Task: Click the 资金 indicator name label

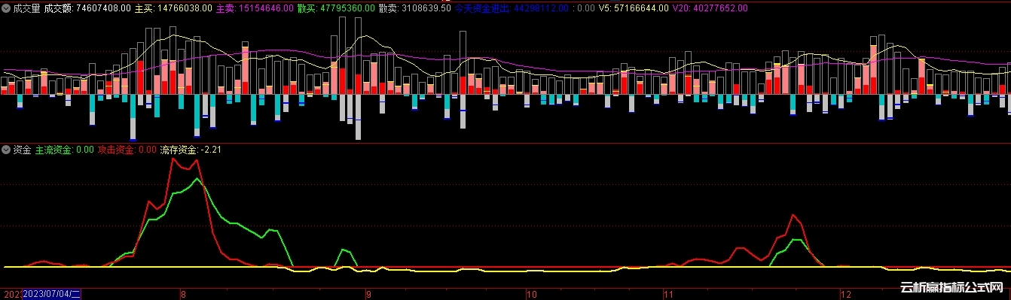Action: point(22,150)
